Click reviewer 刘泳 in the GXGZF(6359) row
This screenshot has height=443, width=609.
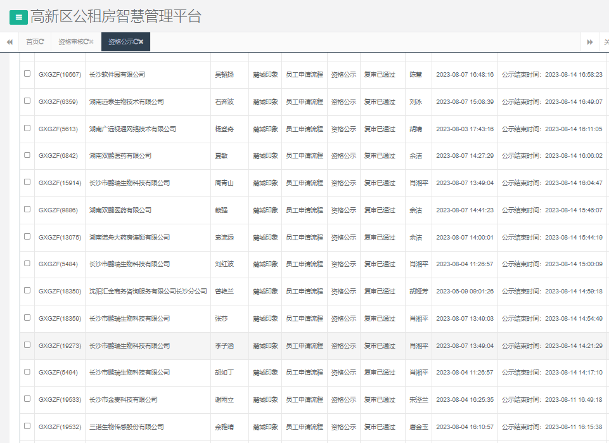(x=416, y=102)
